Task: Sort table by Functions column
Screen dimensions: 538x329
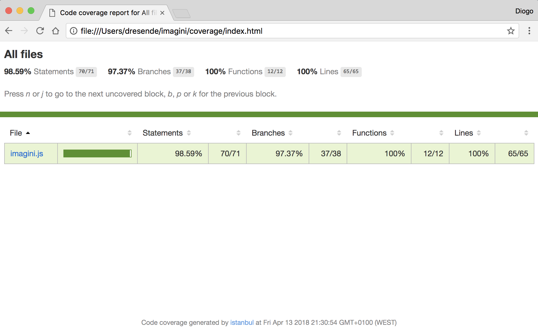Action: 369,133
